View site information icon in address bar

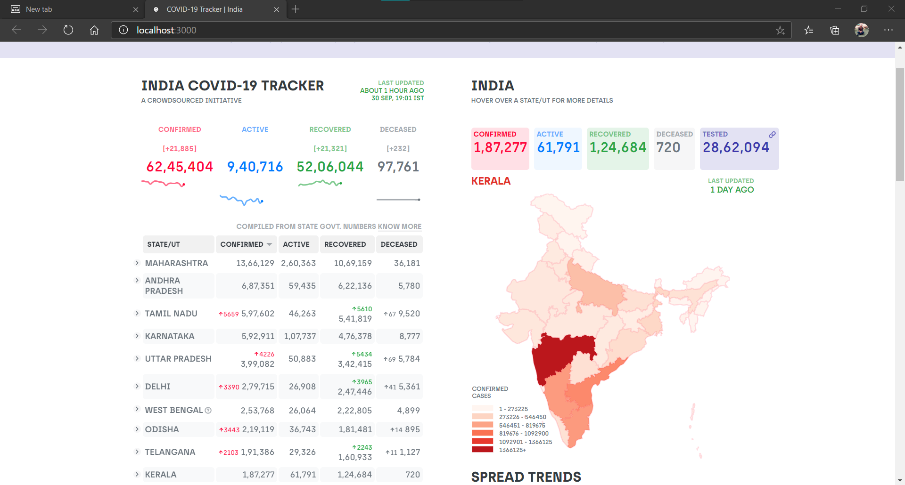(123, 30)
